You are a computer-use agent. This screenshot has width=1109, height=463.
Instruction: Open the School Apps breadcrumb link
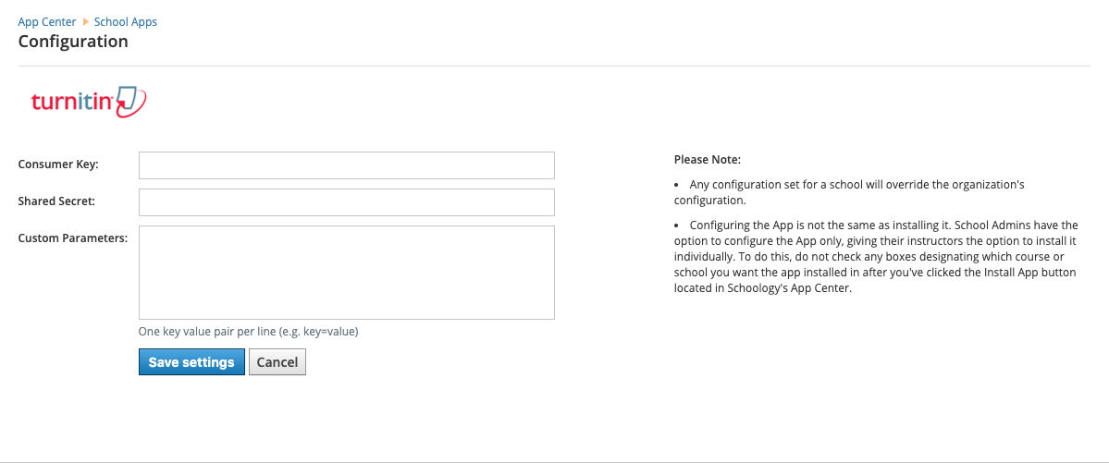click(x=126, y=21)
